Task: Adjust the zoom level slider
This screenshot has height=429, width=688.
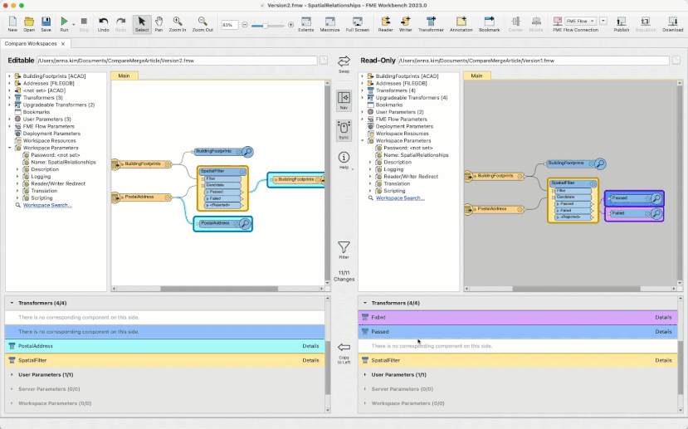Action: point(266,26)
